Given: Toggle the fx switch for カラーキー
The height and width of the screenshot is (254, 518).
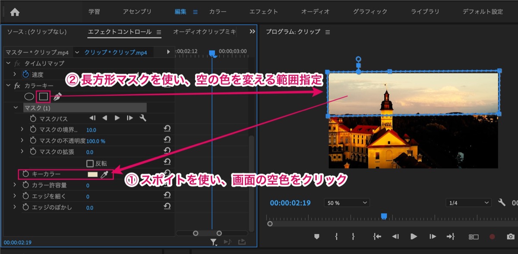Looking at the screenshot, I should 17,86.
